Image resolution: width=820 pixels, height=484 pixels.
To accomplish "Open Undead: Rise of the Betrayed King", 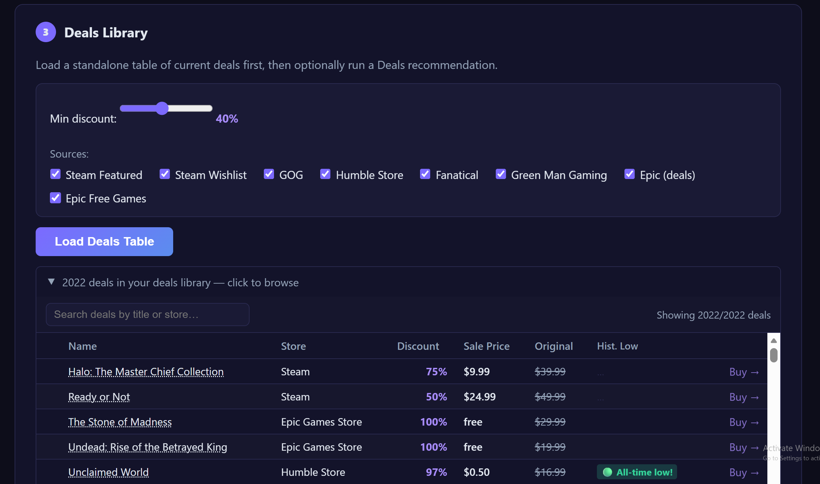I will coord(148,447).
